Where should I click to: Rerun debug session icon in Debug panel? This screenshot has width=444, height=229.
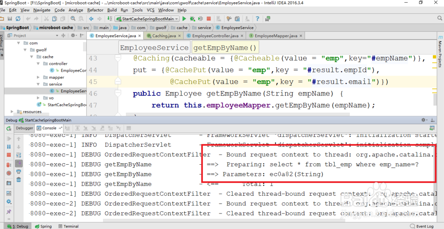[x=9, y=128]
